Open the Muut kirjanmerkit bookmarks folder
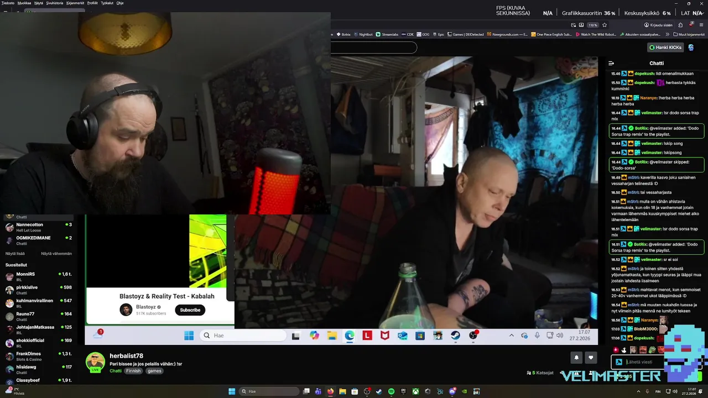This screenshot has width=708, height=398. point(689,34)
